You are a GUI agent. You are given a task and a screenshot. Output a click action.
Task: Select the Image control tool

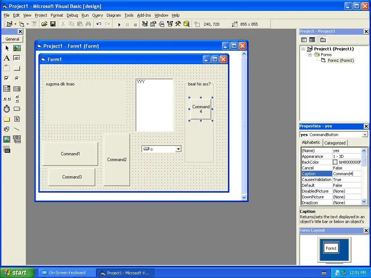(x=7, y=139)
